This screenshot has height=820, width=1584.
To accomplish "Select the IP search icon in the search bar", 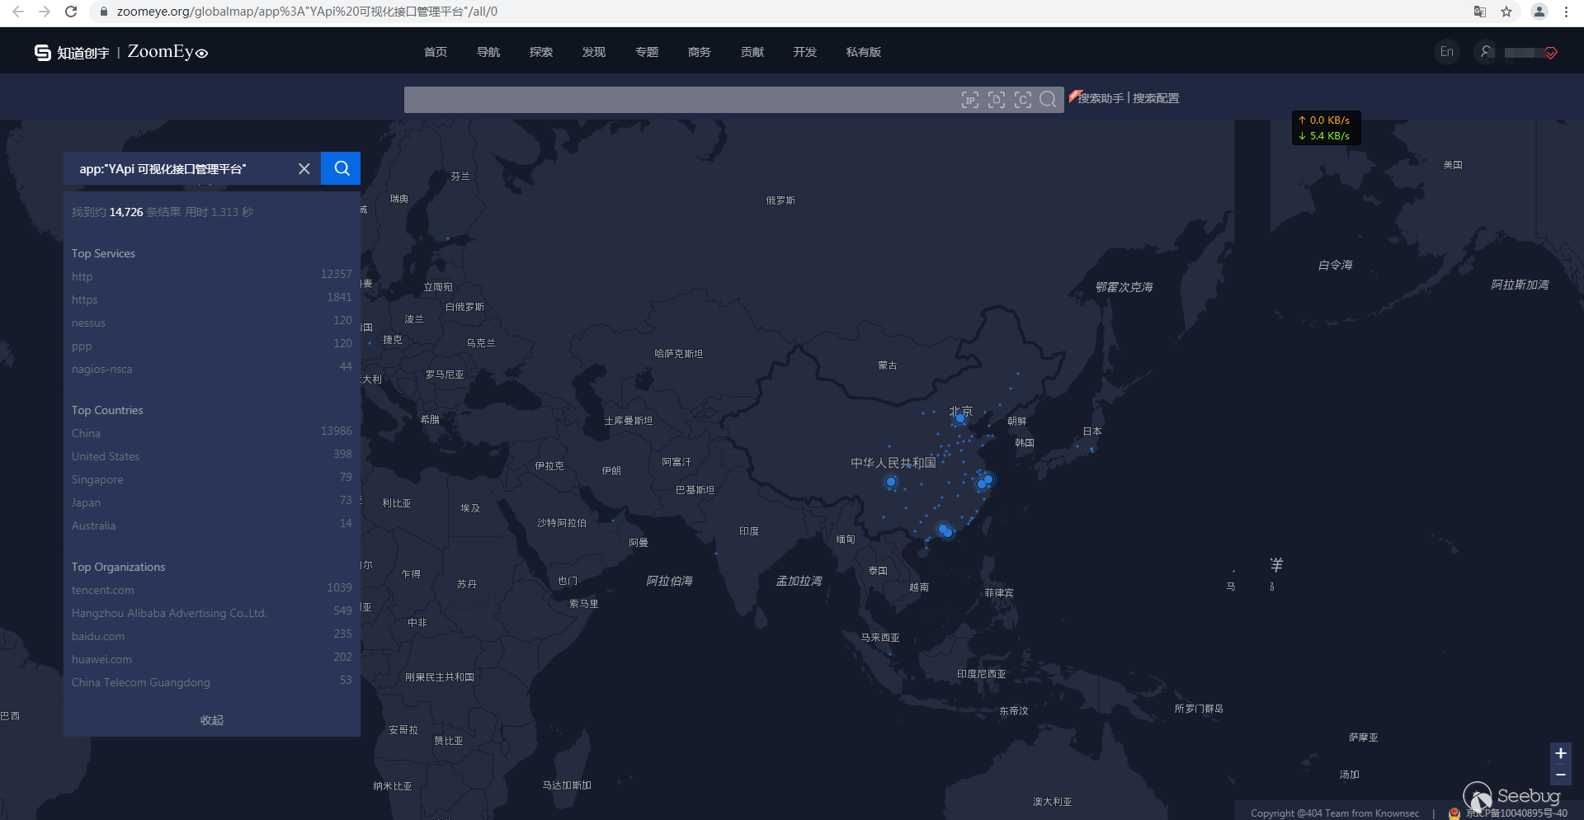I will [970, 100].
